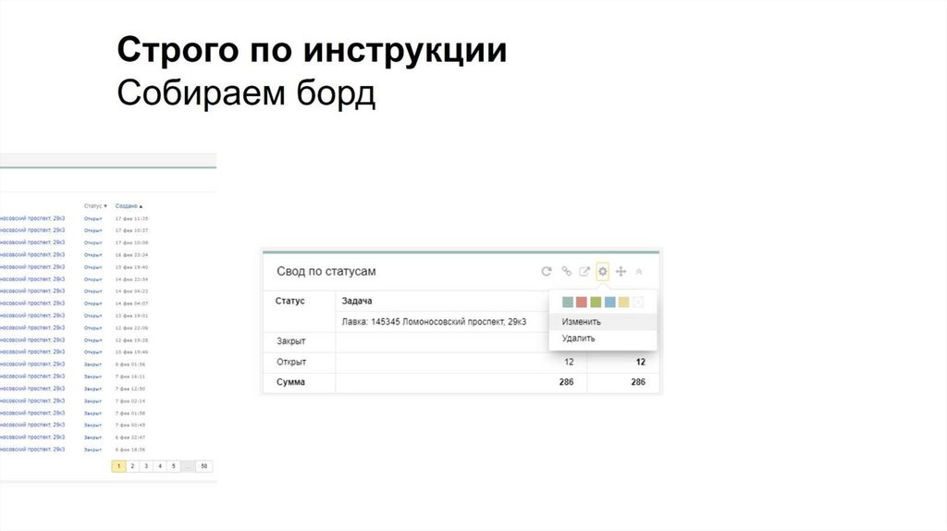Click the date 12 фев 19:28
Image resolution: width=947 pixels, height=531 pixels.
[131, 340]
